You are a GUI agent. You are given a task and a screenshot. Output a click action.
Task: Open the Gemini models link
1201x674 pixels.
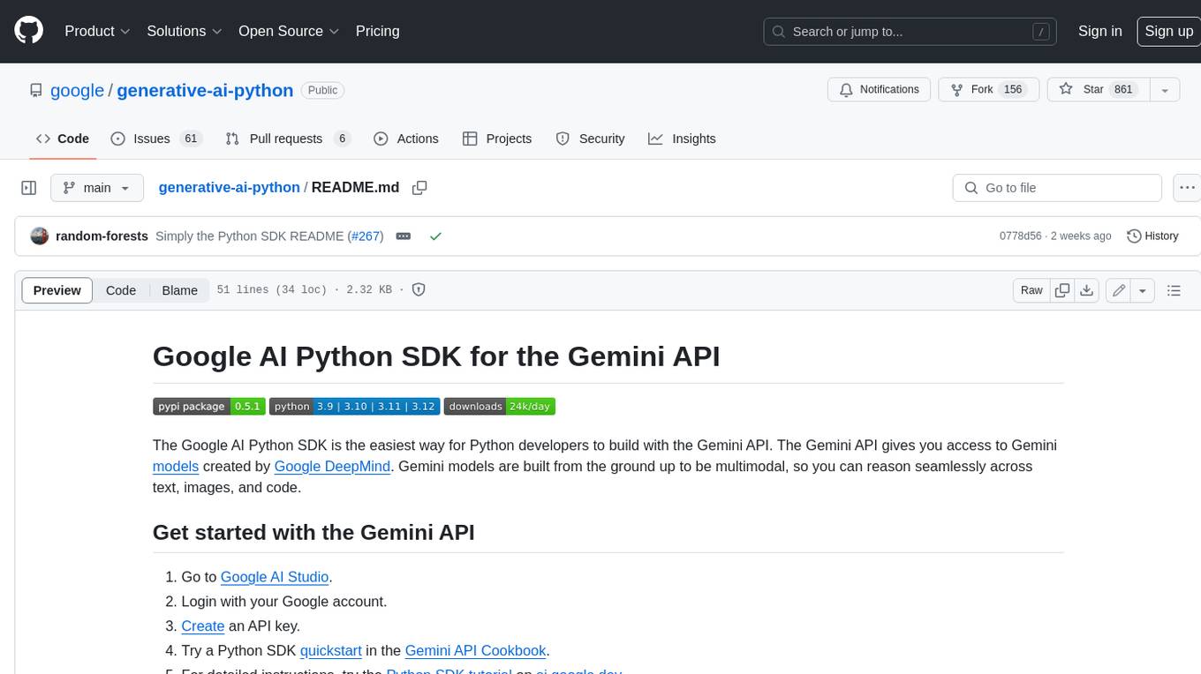[176, 466]
